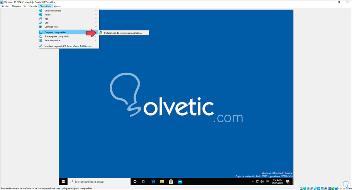Click the mouse integration status icon
352x190 pixels.
pos(333,188)
